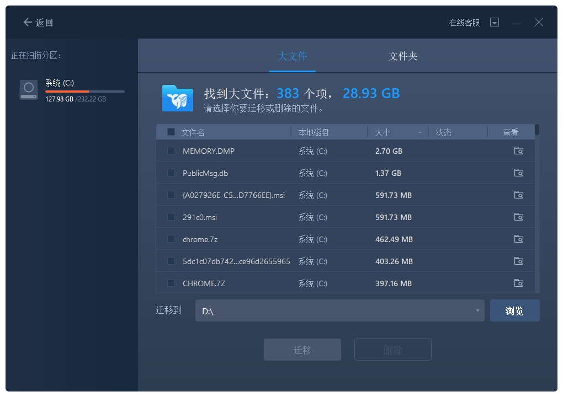The height and width of the screenshot is (397, 563).
Task: Click the locate icon for 291c0.msi
Action: pos(518,217)
